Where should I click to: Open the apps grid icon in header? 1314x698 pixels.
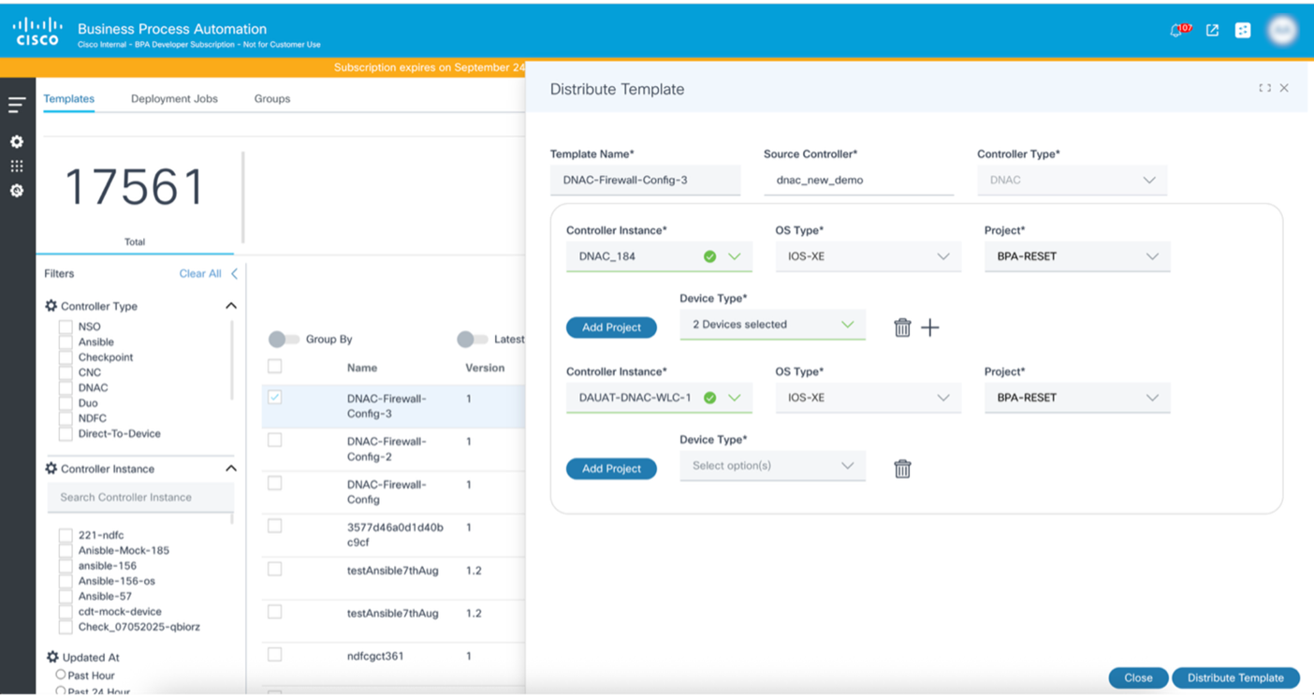tap(1243, 30)
